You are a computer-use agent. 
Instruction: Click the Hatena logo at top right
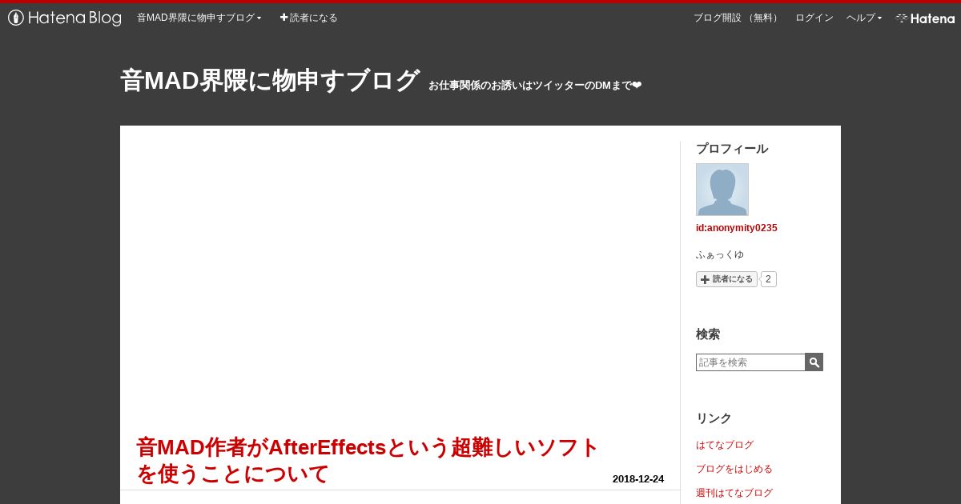[x=925, y=18]
